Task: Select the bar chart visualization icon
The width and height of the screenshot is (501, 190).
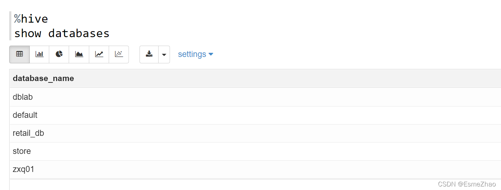Action: (x=39, y=54)
